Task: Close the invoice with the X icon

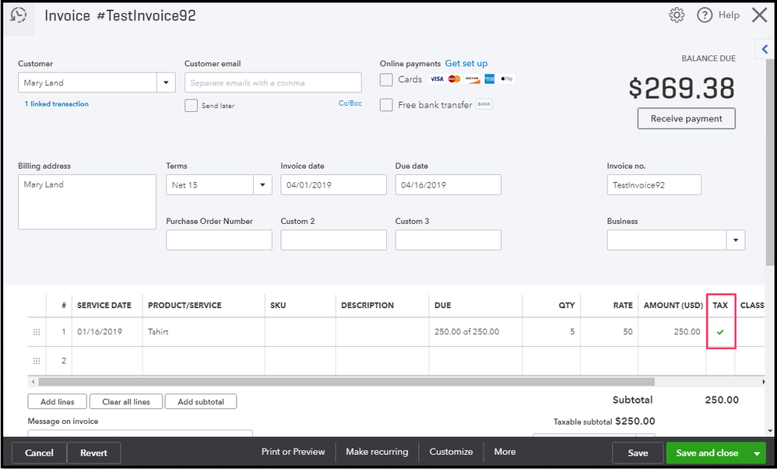Action: (x=759, y=16)
